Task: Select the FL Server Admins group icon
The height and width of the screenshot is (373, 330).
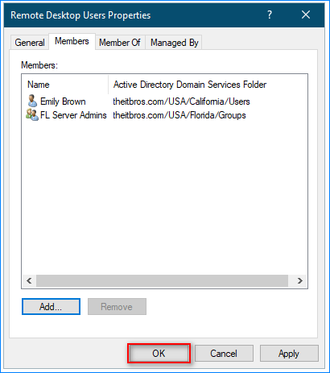Action: 32,115
